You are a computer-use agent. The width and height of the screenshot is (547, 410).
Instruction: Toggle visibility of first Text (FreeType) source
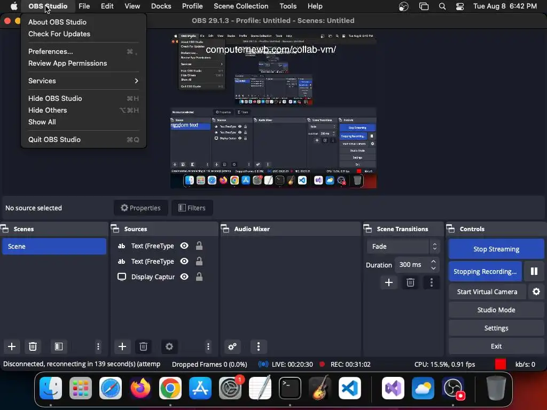click(x=184, y=246)
